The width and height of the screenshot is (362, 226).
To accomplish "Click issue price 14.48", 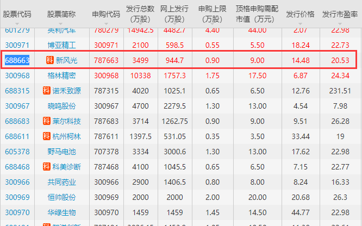I will click(301, 60).
